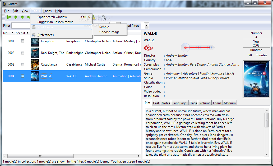The height and width of the screenshot is (166, 273).
Task: Switch to the Plot tab
Action: [147, 103]
